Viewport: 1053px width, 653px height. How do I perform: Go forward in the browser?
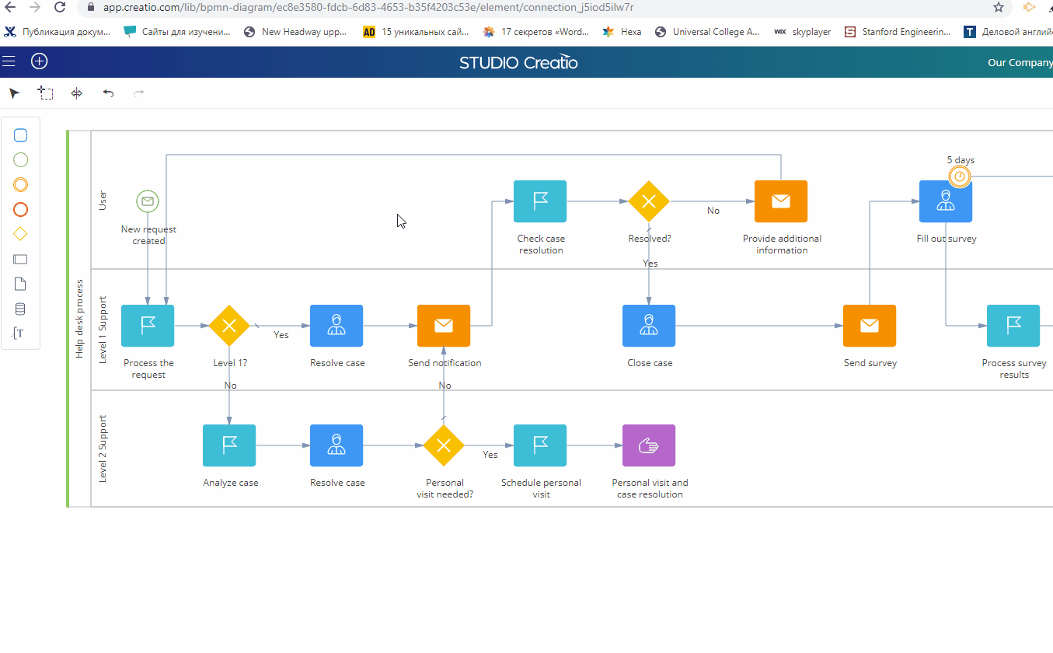pyautogui.click(x=35, y=7)
